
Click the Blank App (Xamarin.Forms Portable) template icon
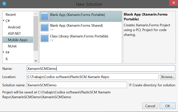pos(45,16)
